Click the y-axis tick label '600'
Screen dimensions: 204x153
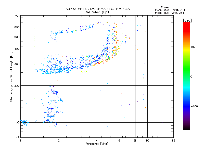17,27
